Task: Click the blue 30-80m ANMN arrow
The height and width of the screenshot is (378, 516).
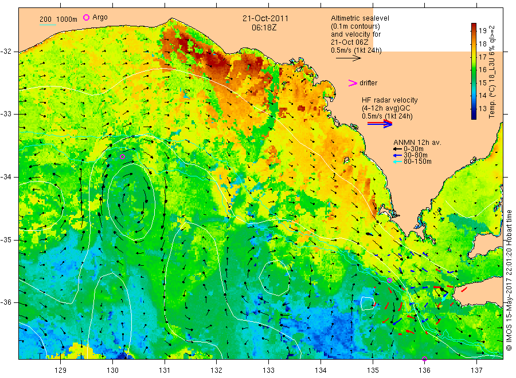Action: 397,155
